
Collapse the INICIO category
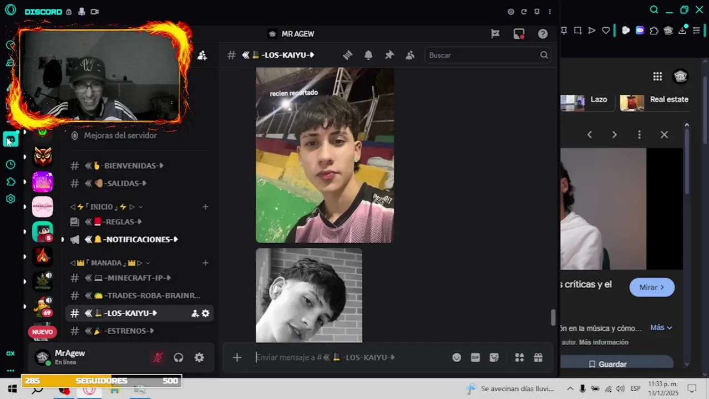click(x=107, y=207)
